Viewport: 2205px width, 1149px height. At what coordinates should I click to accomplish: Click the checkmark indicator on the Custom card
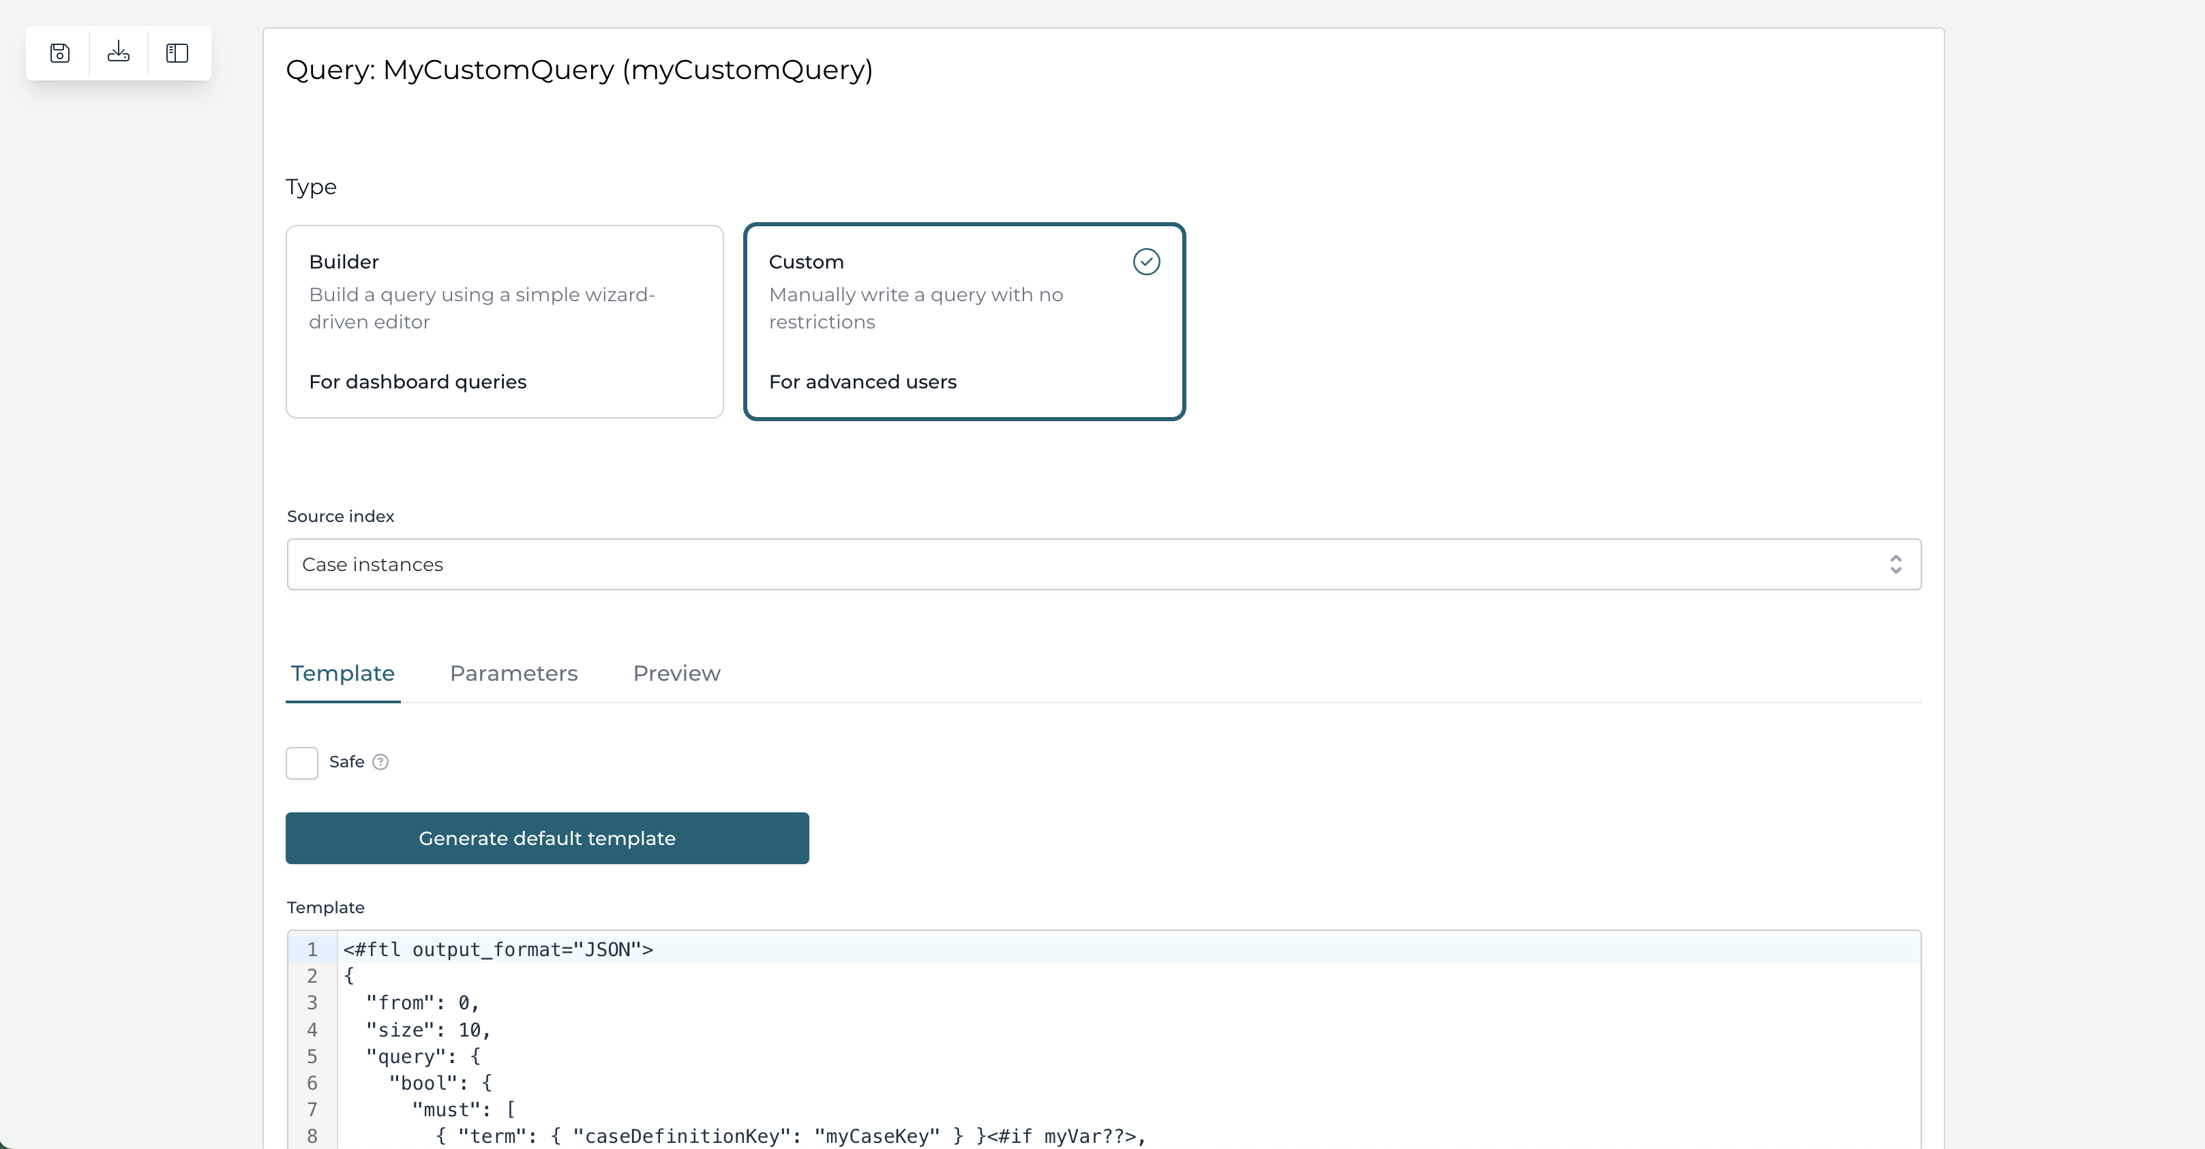(x=1146, y=261)
